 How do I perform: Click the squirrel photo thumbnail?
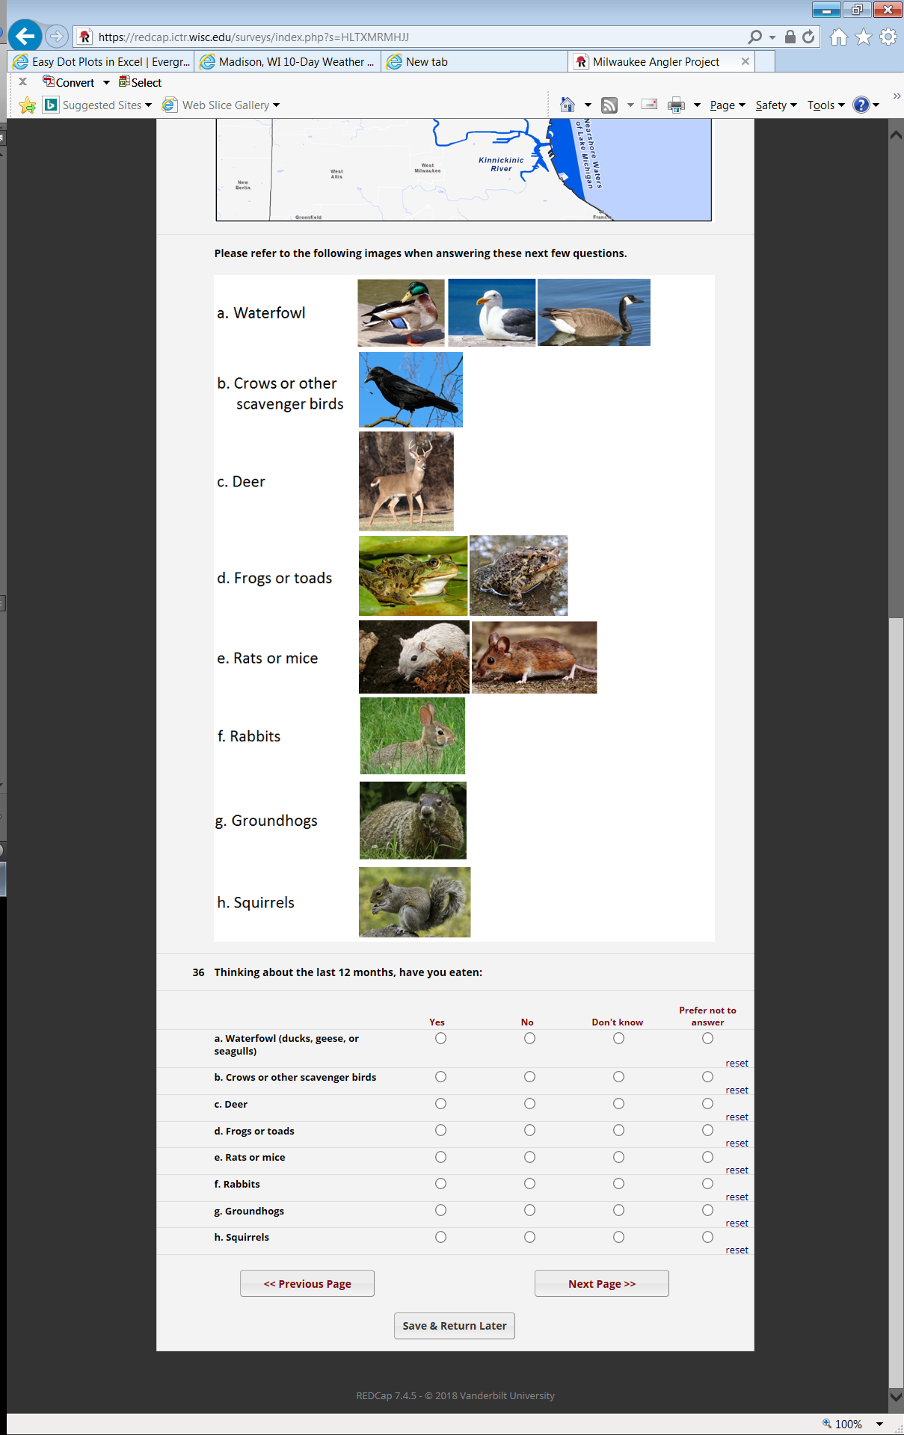point(415,902)
